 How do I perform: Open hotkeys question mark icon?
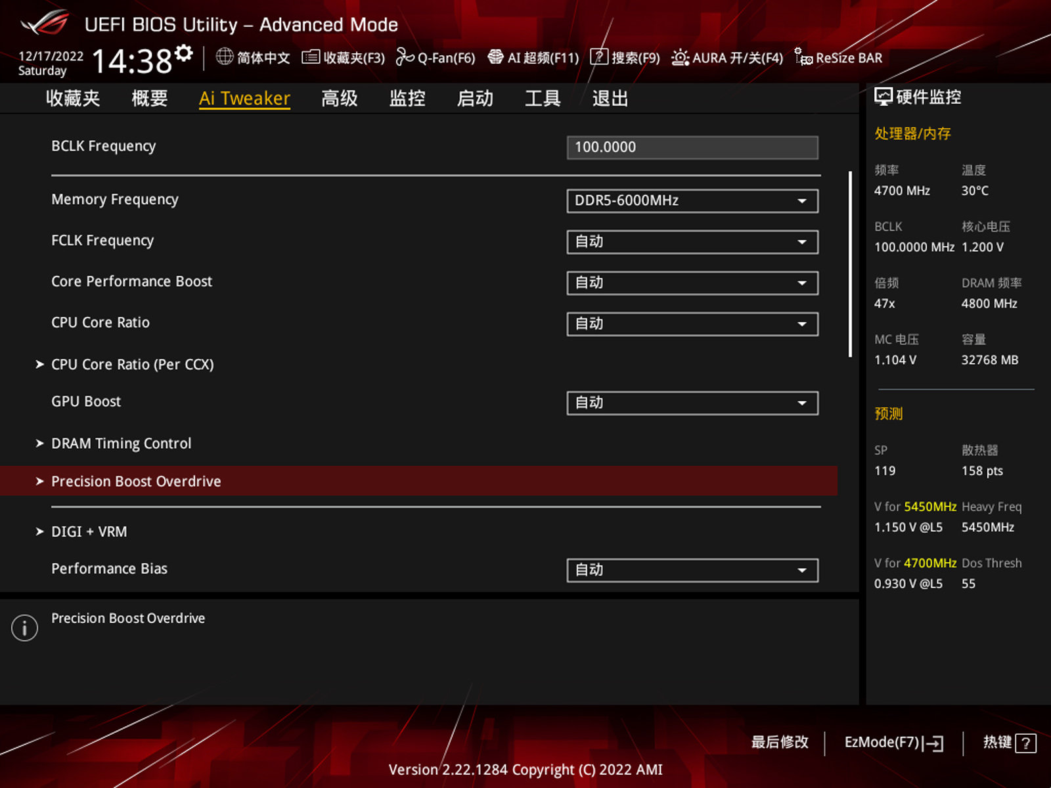(x=1025, y=743)
